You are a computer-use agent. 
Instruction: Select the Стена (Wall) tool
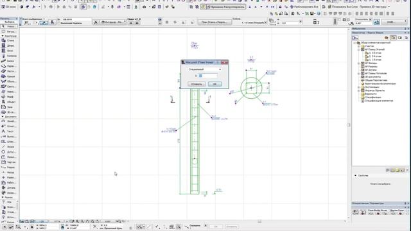coord(8,40)
